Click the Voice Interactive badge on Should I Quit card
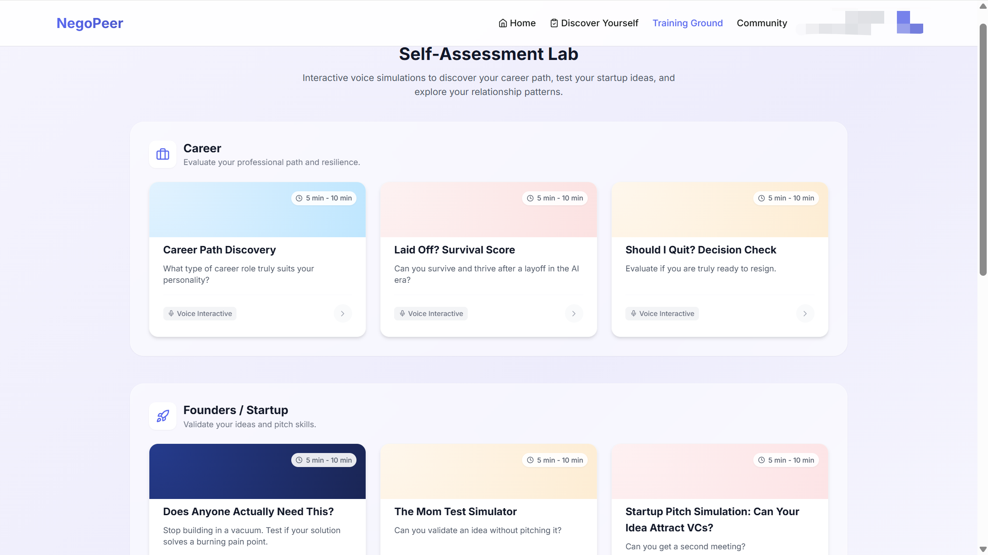Screen dimensions: 988x555 point(662,313)
